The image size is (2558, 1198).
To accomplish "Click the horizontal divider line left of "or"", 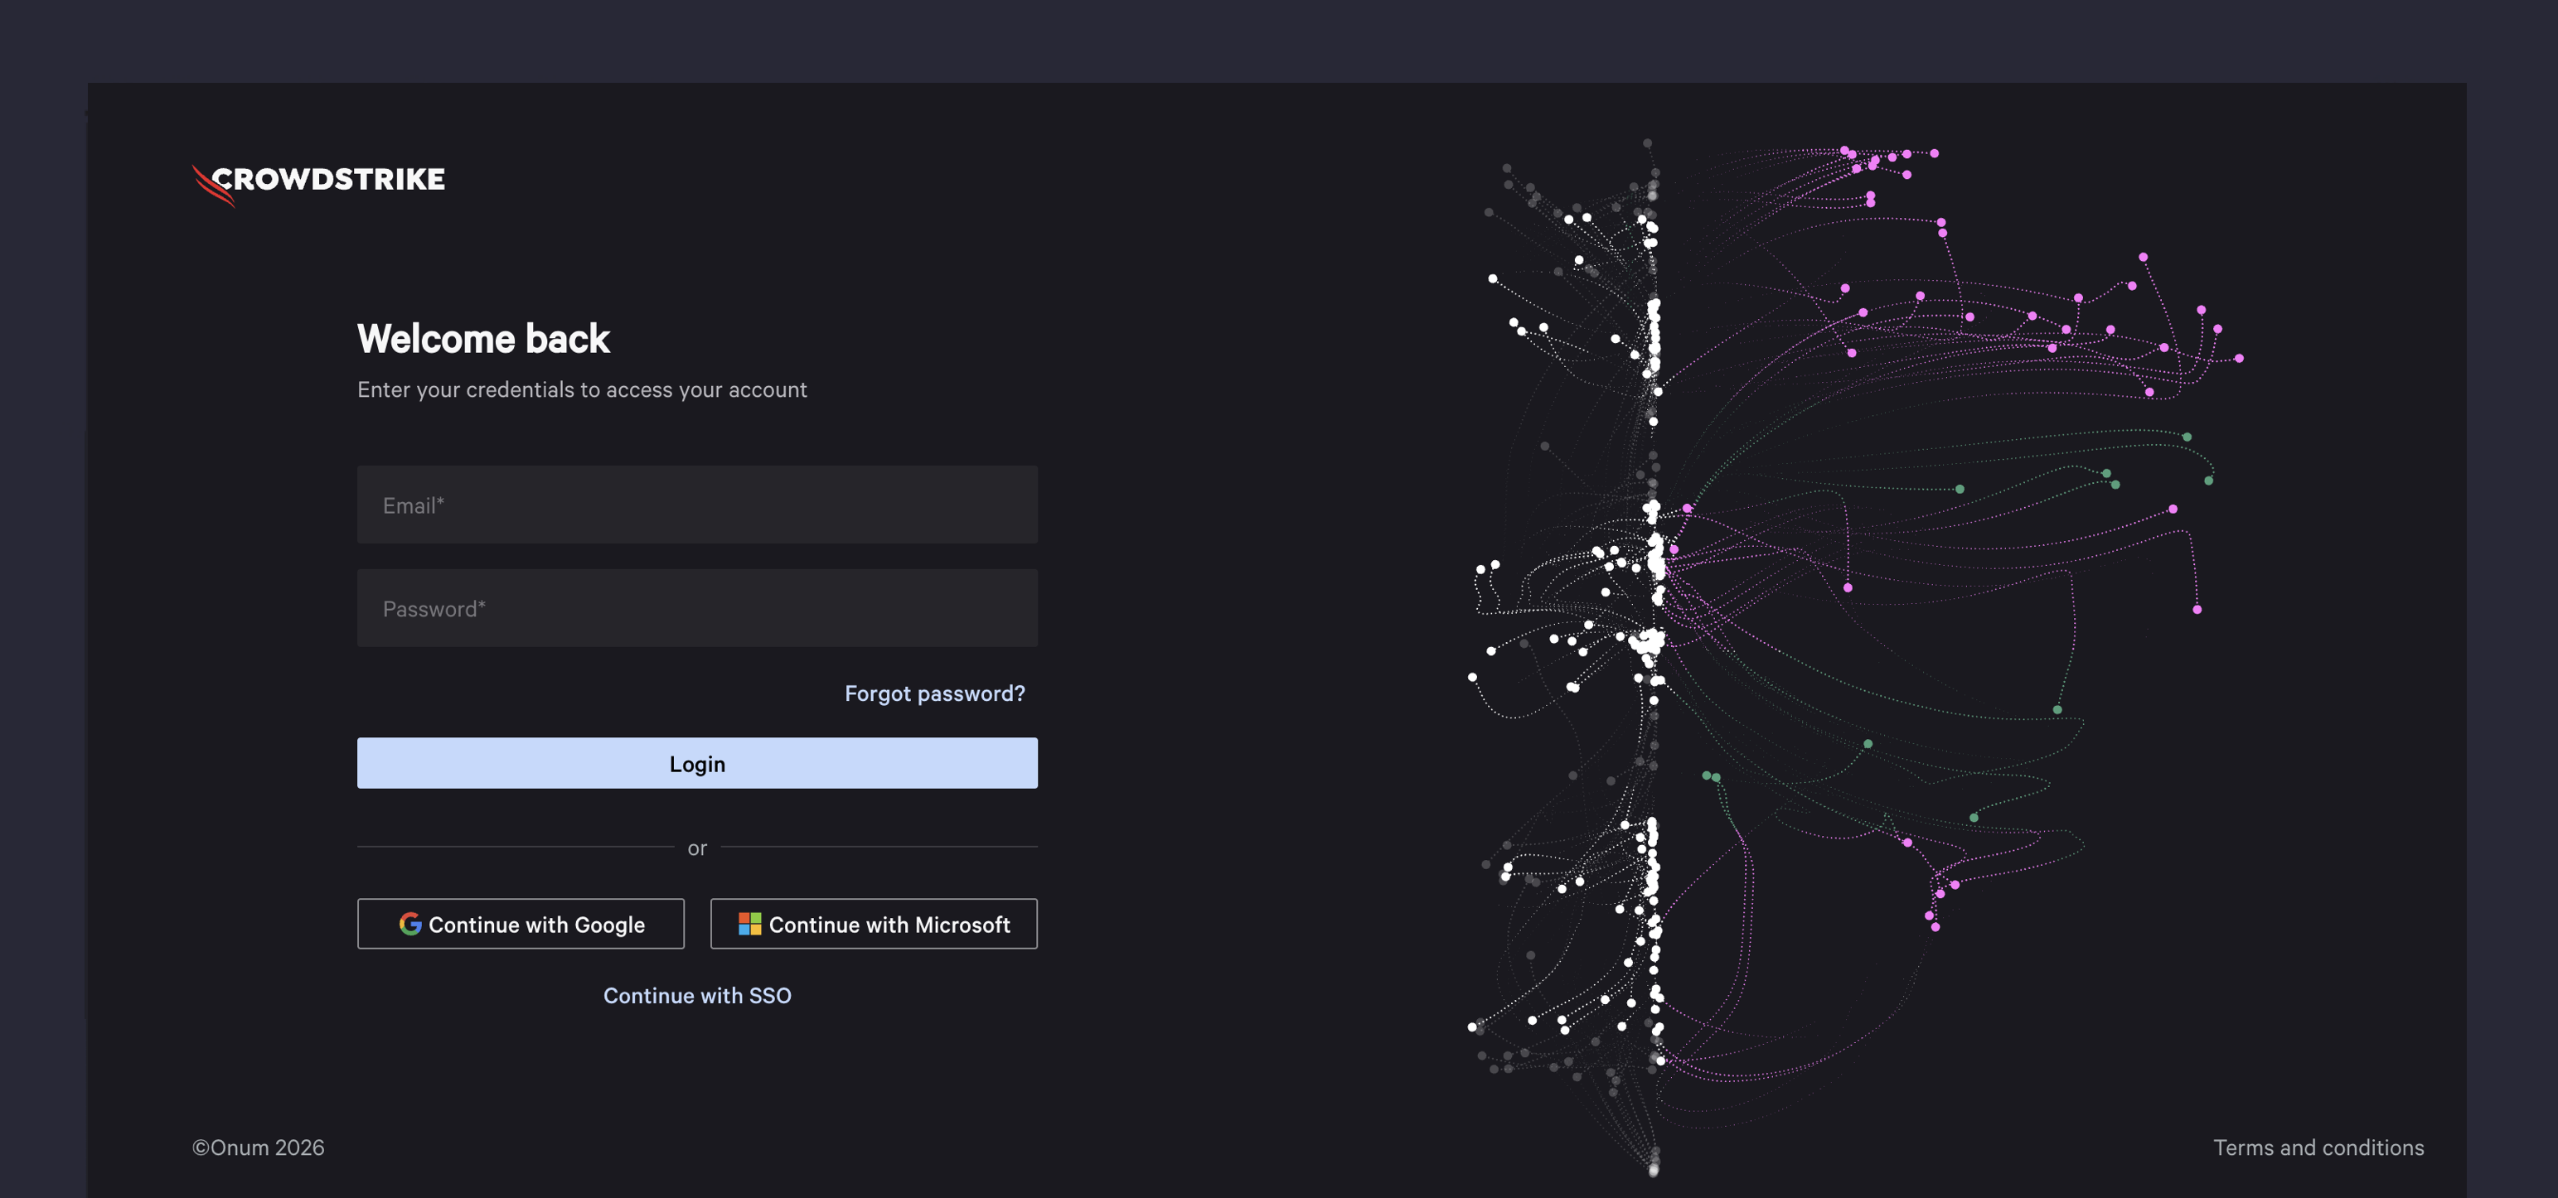I will [x=515, y=847].
